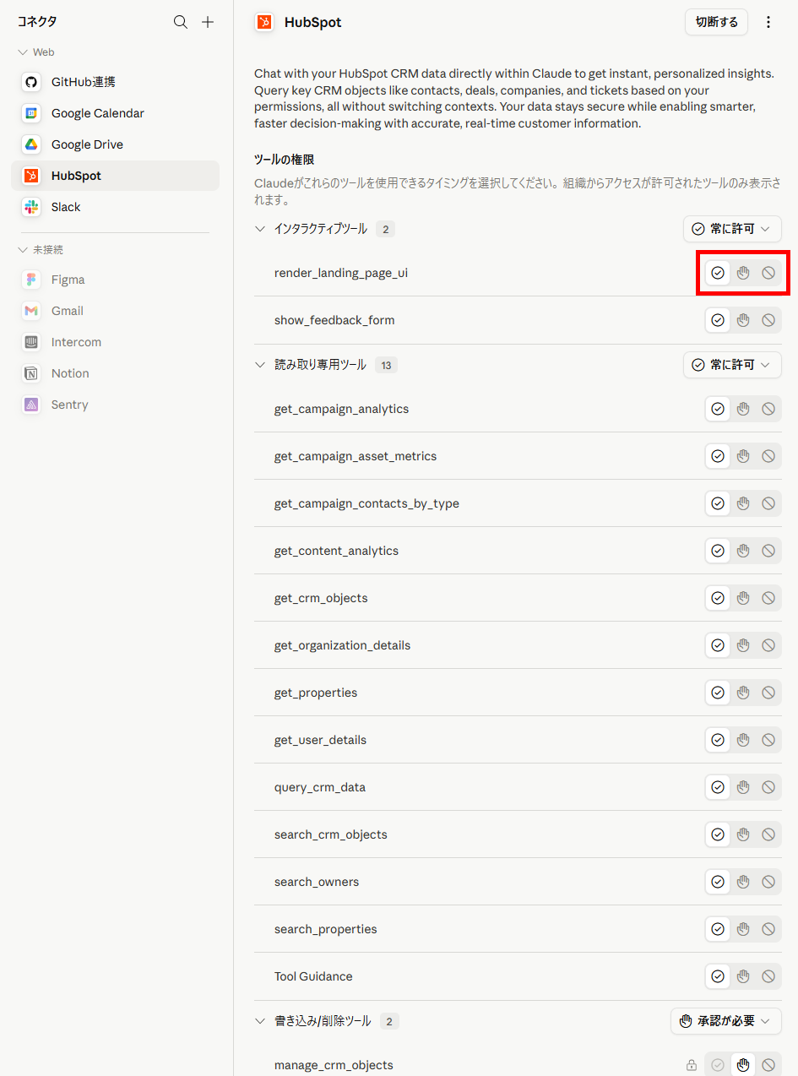Block get_campaign_contacts_by_type tool
Image resolution: width=798 pixels, height=1076 pixels.
(x=768, y=503)
